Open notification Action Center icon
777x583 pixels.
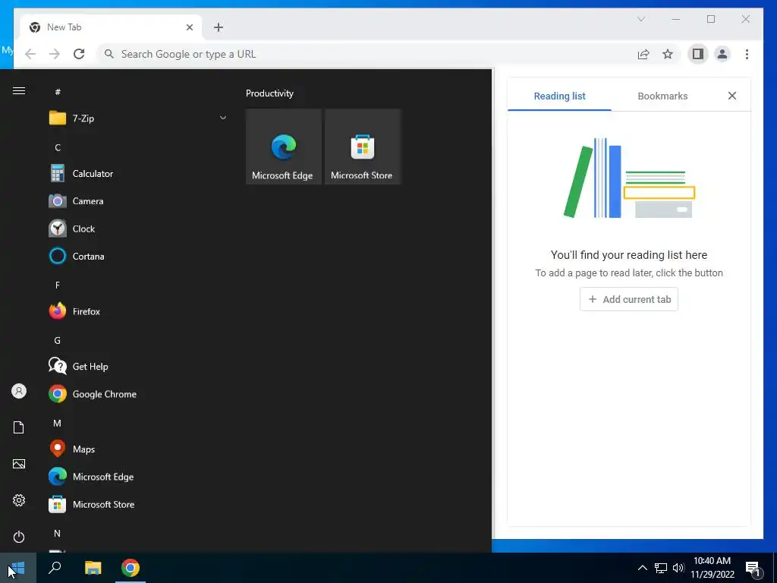[x=753, y=569]
